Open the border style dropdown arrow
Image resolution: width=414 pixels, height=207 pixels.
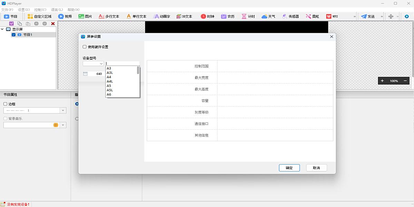(x=63, y=110)
